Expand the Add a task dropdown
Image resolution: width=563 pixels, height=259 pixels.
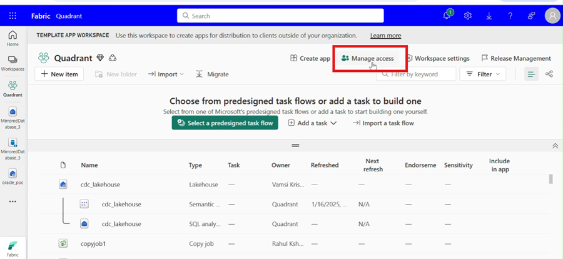(312, 123)
